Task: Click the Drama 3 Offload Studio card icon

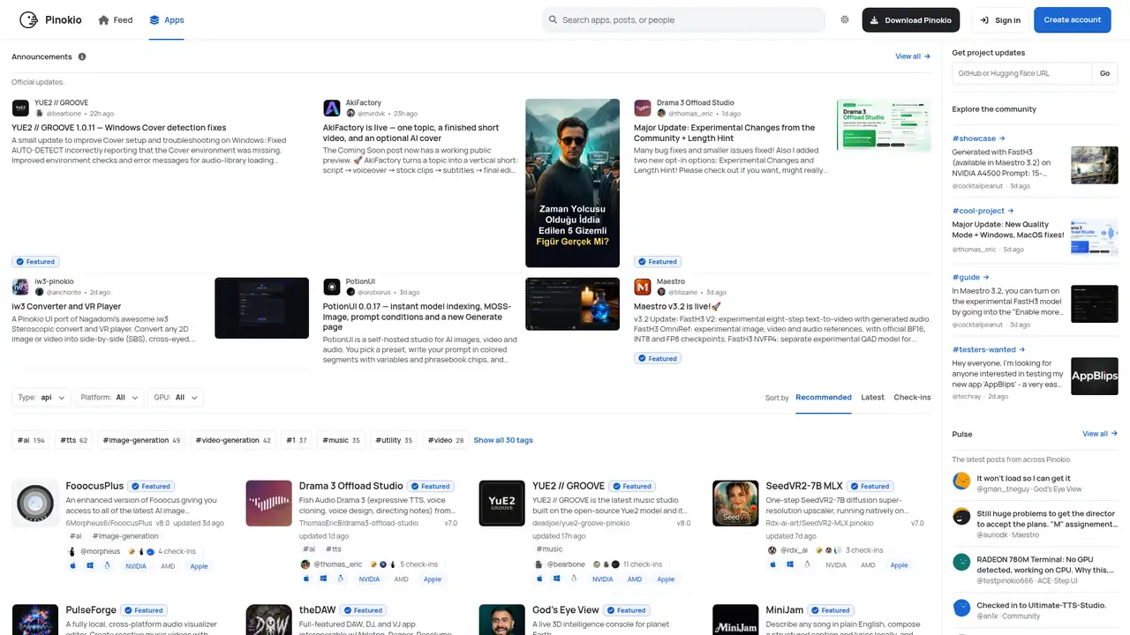Action: pos(268,503)
